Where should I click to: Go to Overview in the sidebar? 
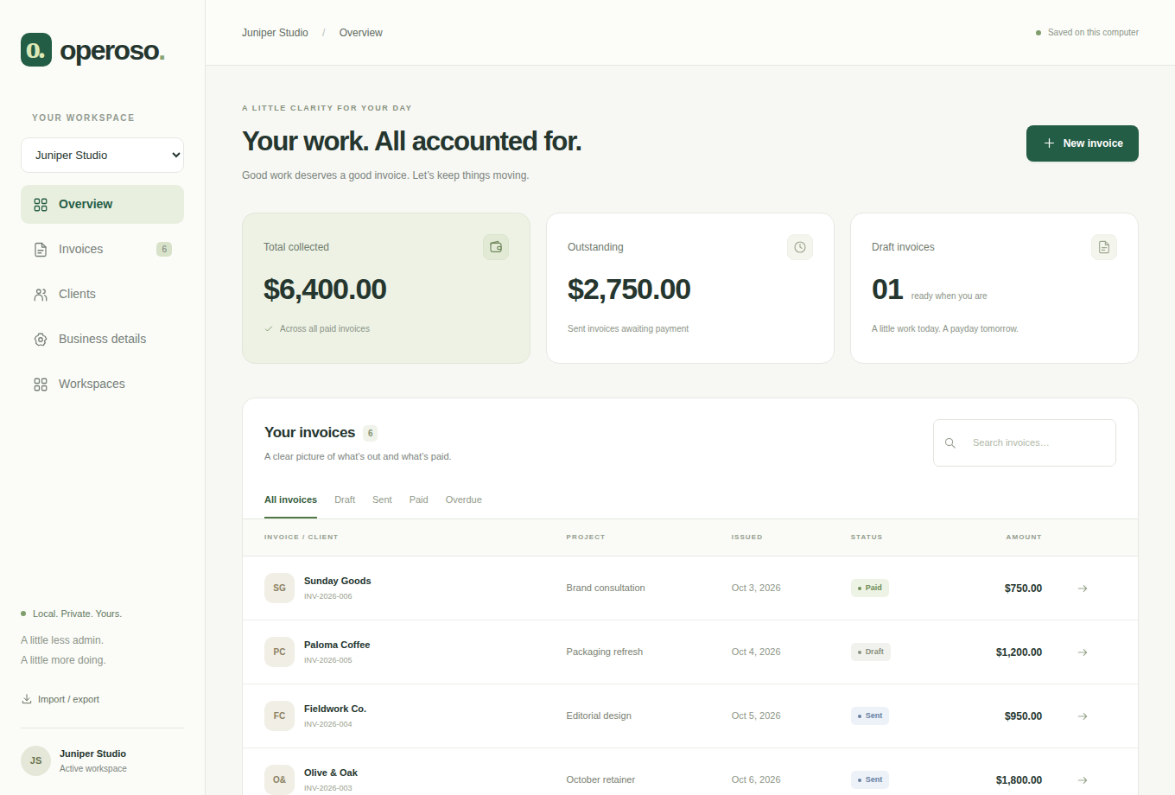102,204
